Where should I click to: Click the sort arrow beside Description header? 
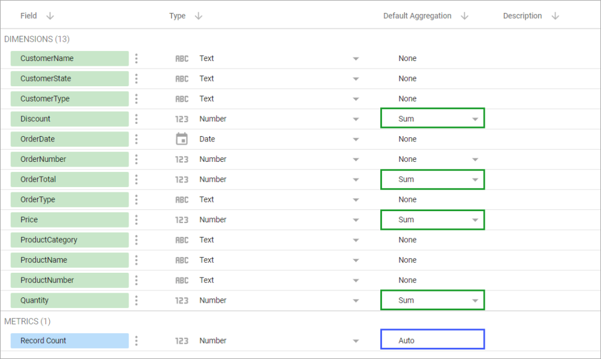tap(555, 16)
